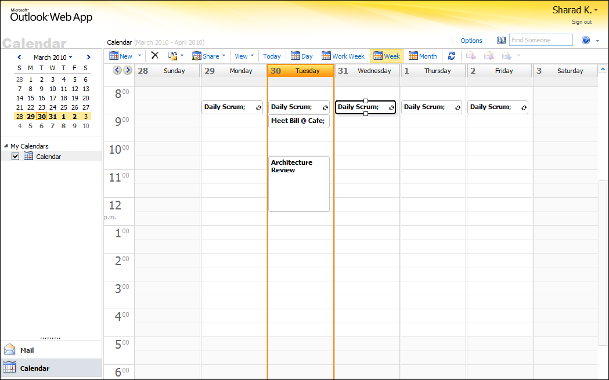609x380 pixels.
Task: Select Calendar label in bottom navigation pane
Action: tap(35, 368)
